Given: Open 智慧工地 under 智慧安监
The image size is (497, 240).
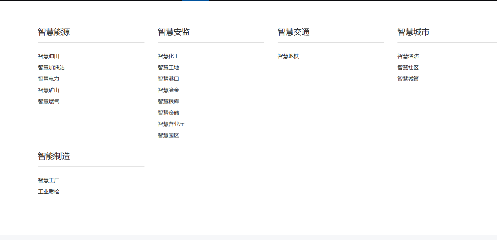Looking at the screenshot, I should (x=168, y=68).
